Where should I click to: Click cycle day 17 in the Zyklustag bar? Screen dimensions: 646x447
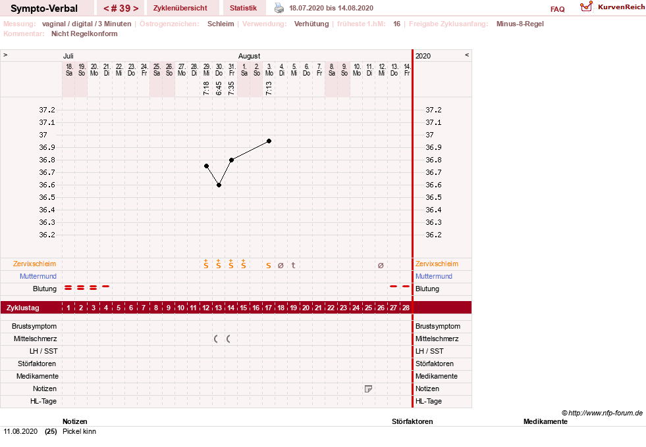[268, 308]
